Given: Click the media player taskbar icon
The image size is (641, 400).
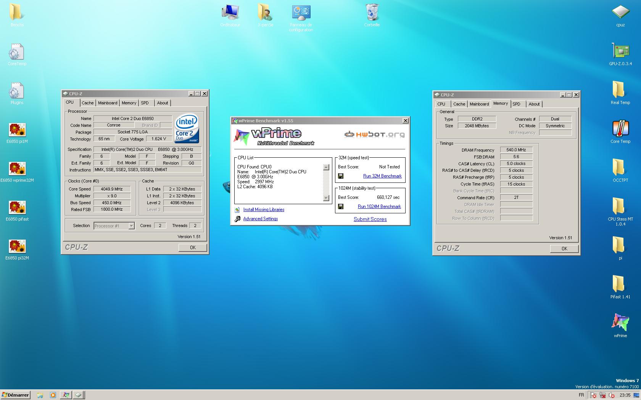Looking at the screenshot, I should click(x=53, y=395).
